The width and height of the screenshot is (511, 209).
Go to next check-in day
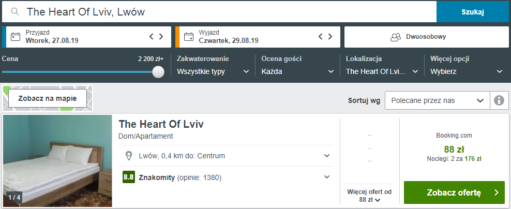pyautogui.click(x=161, y=37)
